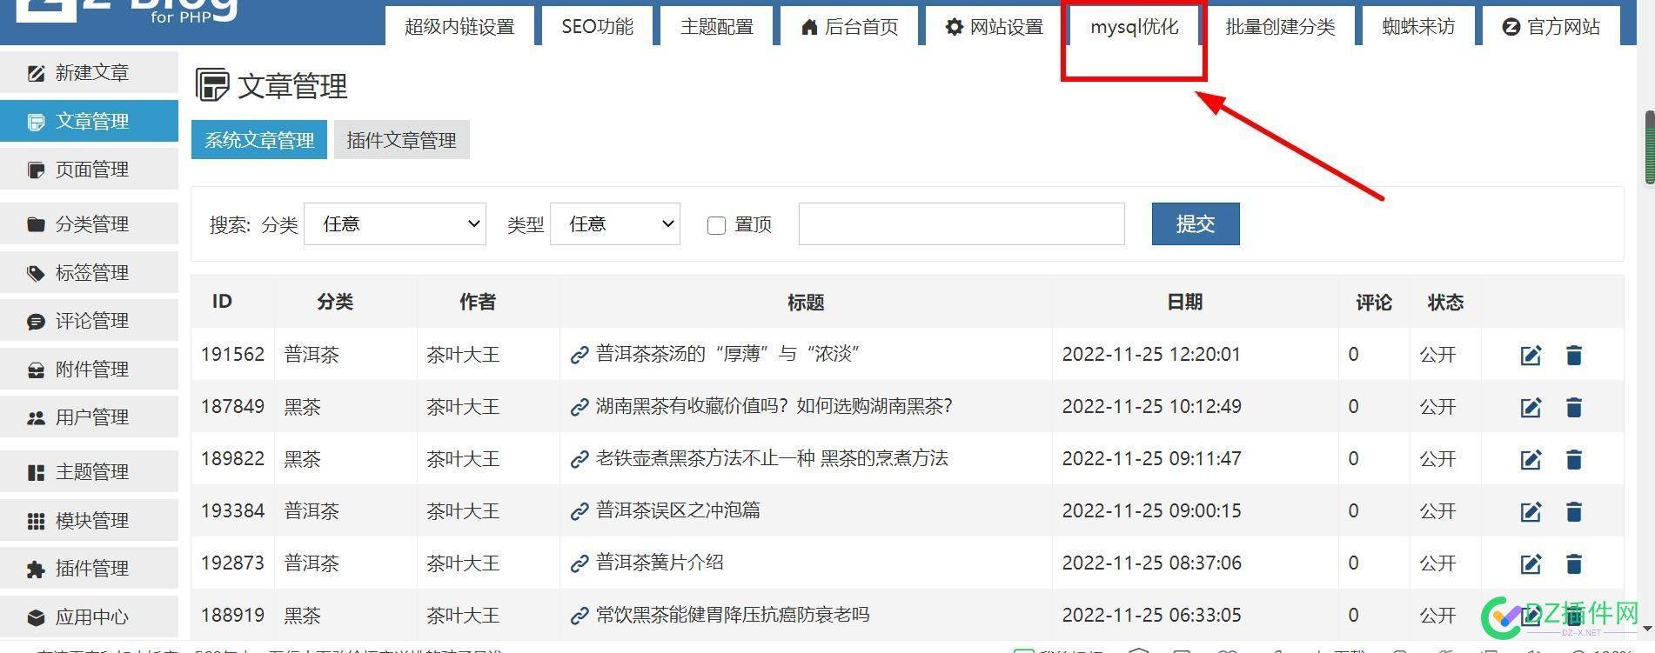Screen dimensions: 1655x653
Task: Toggle the 置顶 checkbox
Action: pyautogui.click(x=716, y=225)
